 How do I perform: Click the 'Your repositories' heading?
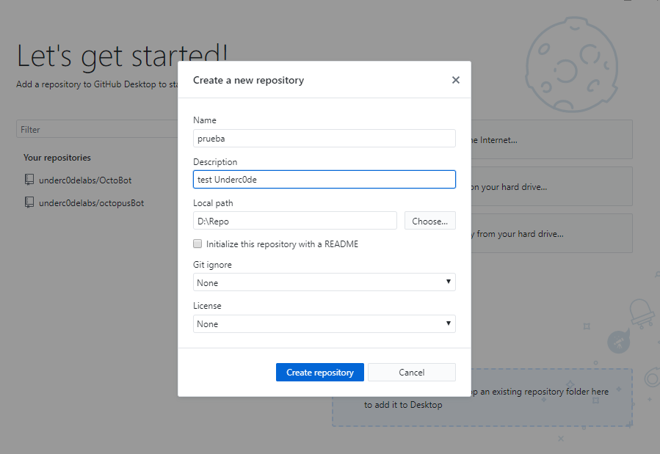point(57,158)
